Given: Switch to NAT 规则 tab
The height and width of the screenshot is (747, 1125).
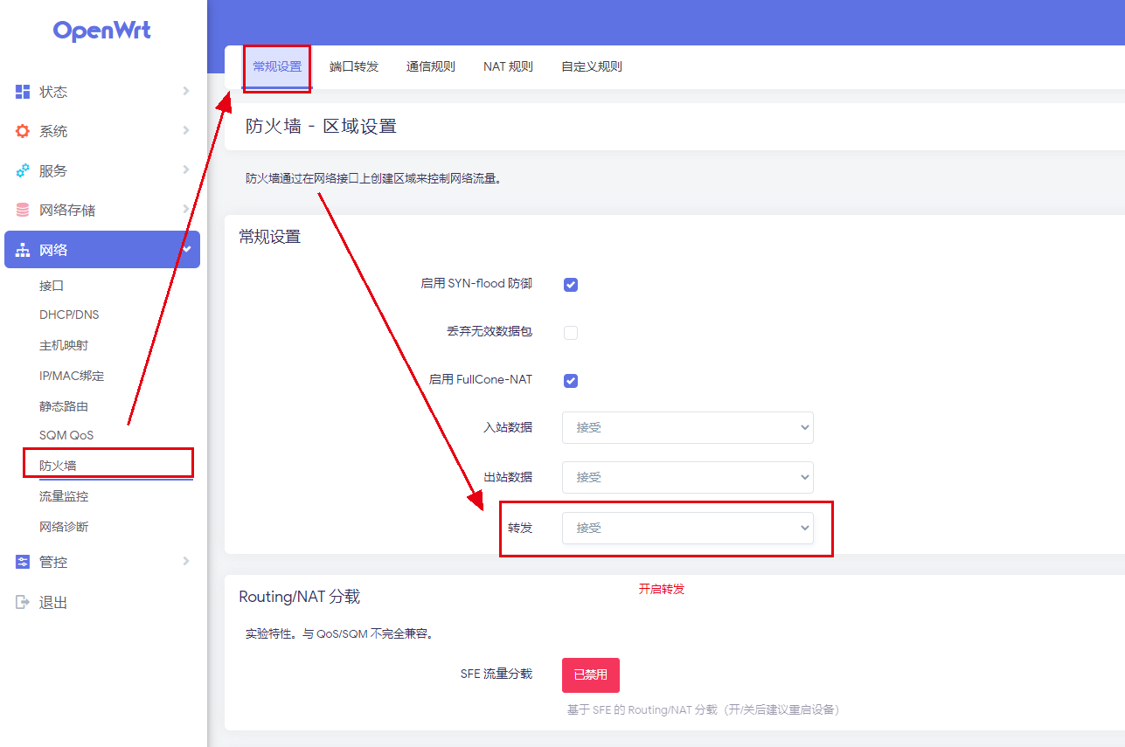Looking at the screenshot, I should (508, 66).
